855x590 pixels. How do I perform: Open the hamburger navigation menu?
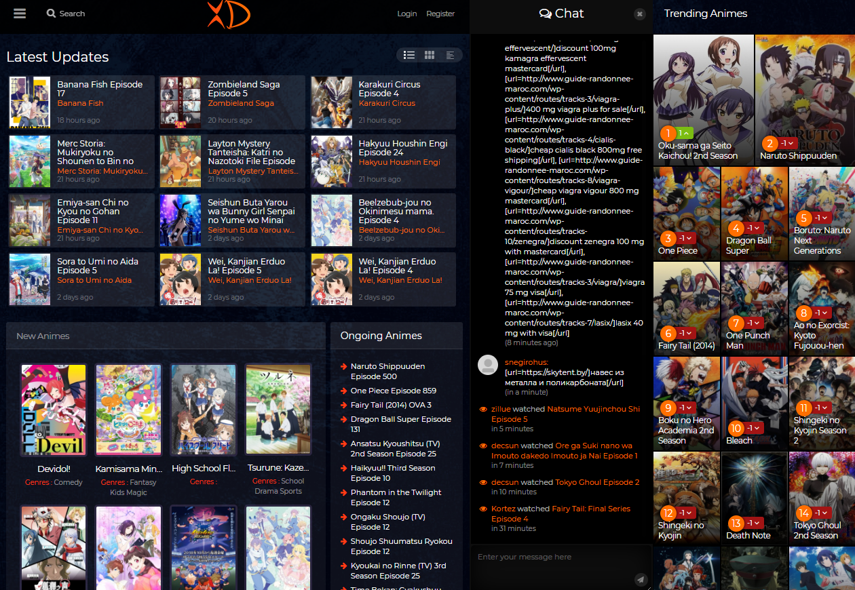pyautogui.click(x=19, y=14)
